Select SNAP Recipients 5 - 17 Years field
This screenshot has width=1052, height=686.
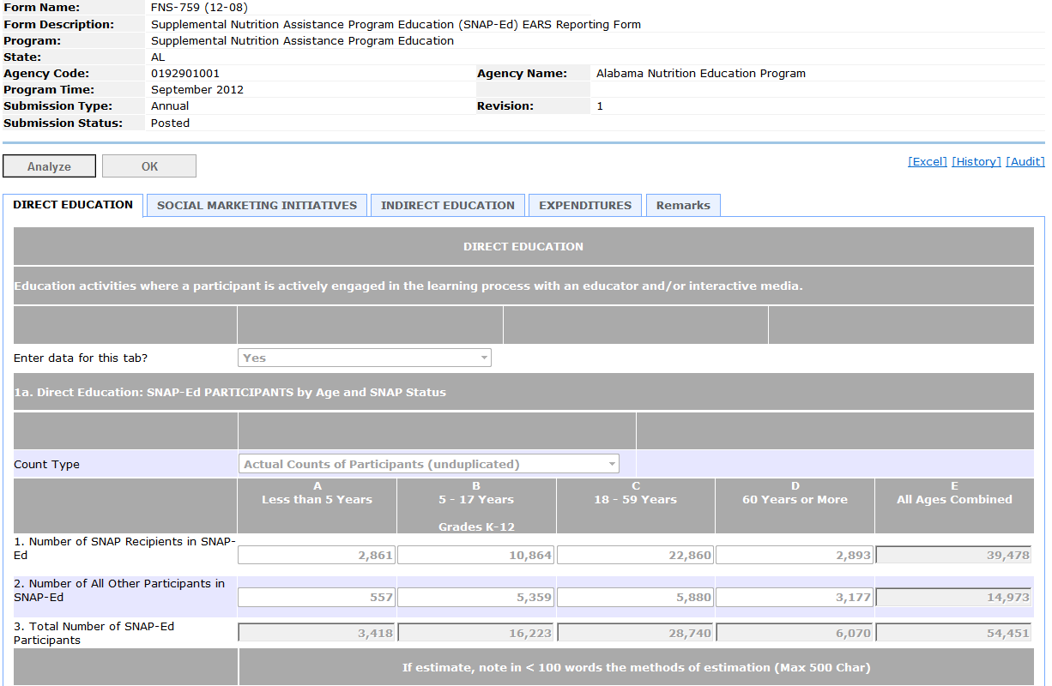[x=475, y=555]
